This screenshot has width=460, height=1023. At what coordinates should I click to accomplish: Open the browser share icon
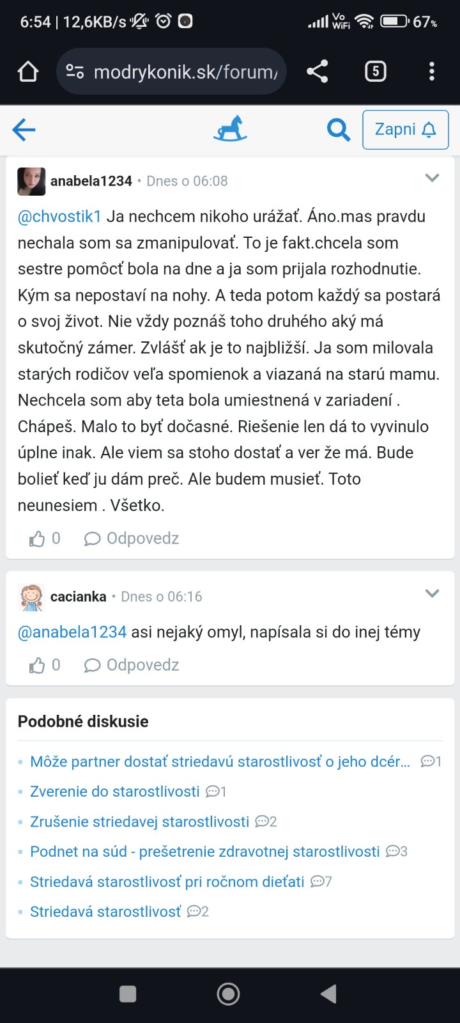(318, 72)
